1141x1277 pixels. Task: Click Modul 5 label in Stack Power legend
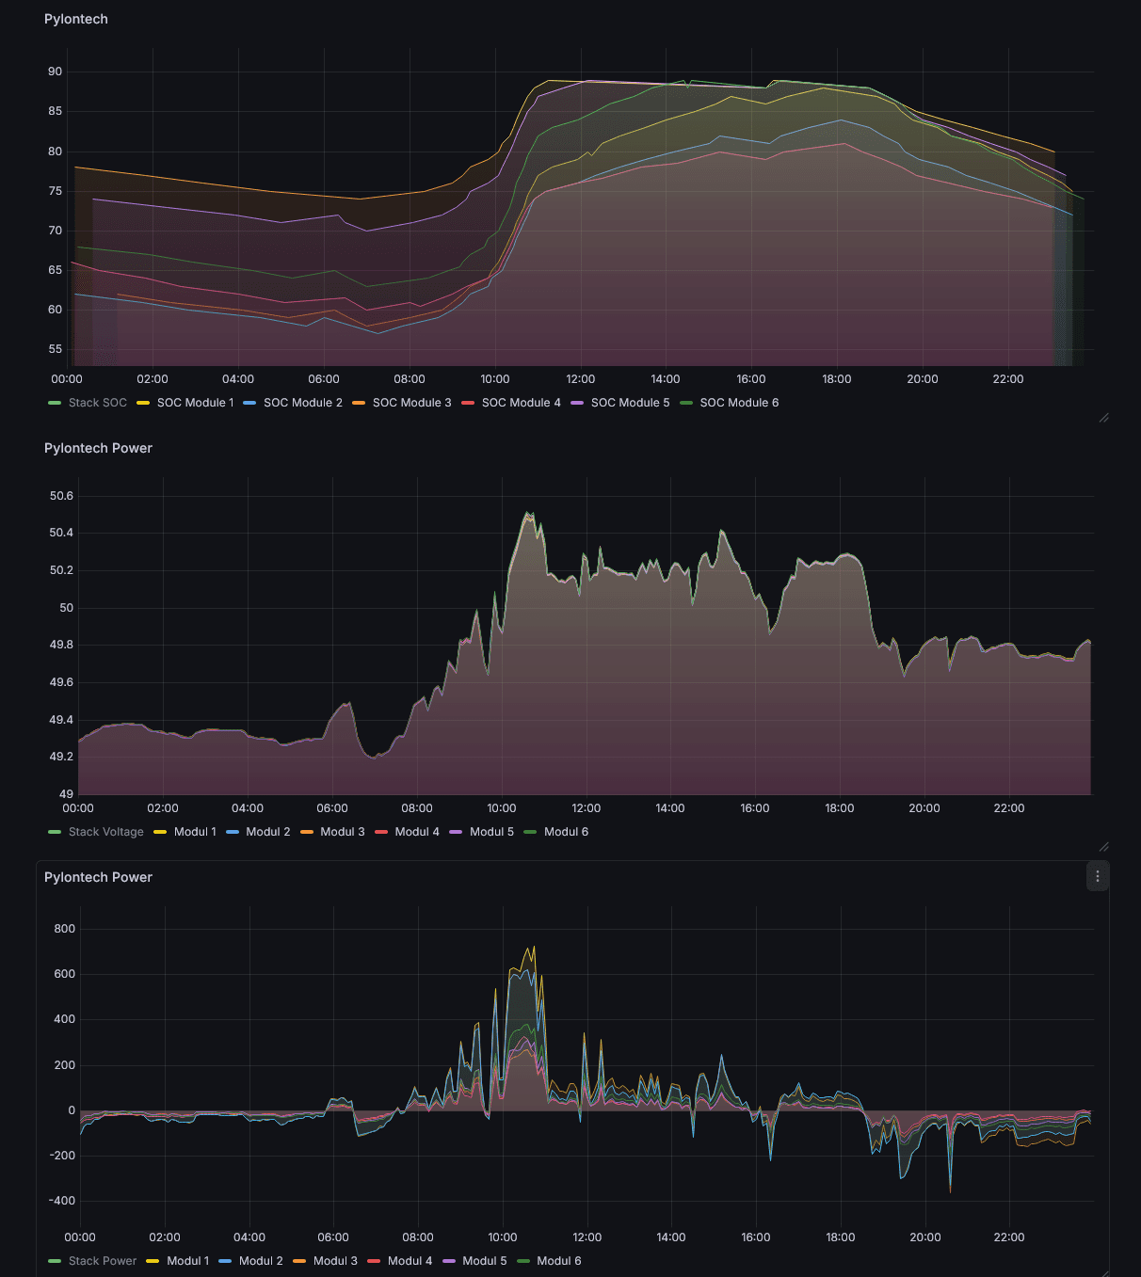484,1261
